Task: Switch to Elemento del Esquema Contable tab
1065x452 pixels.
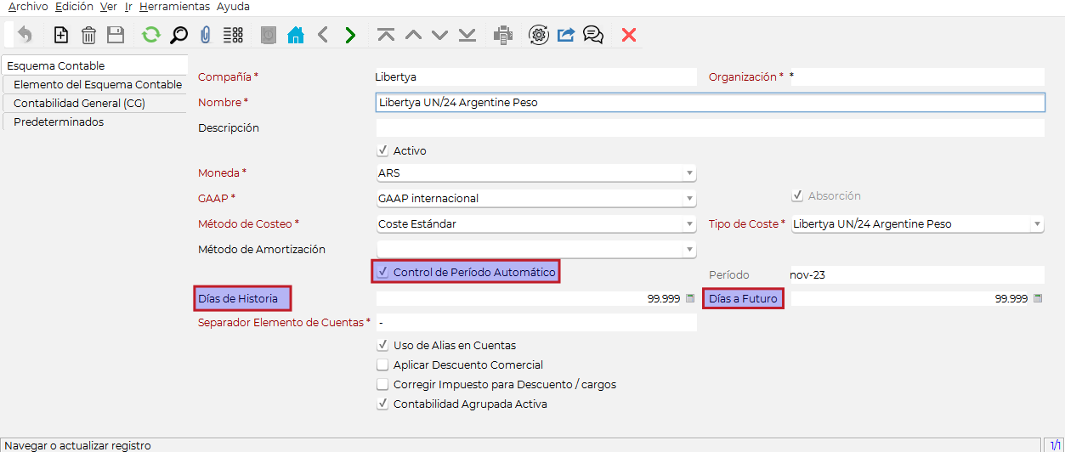Action: [x=97, y=84]
